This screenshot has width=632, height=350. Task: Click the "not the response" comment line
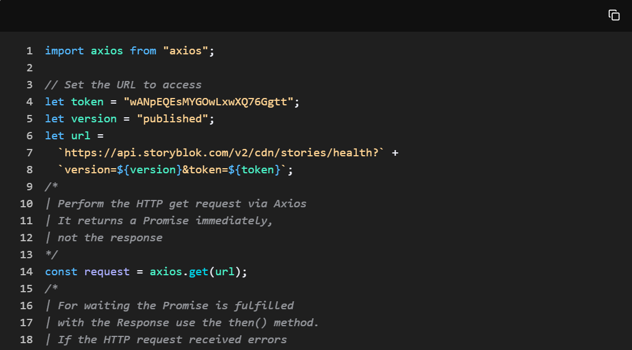click(x=110, y=238)
